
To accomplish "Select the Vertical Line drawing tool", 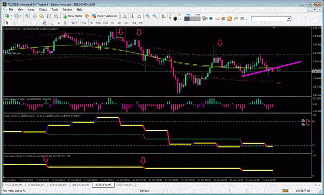I will tap(23, 23).
